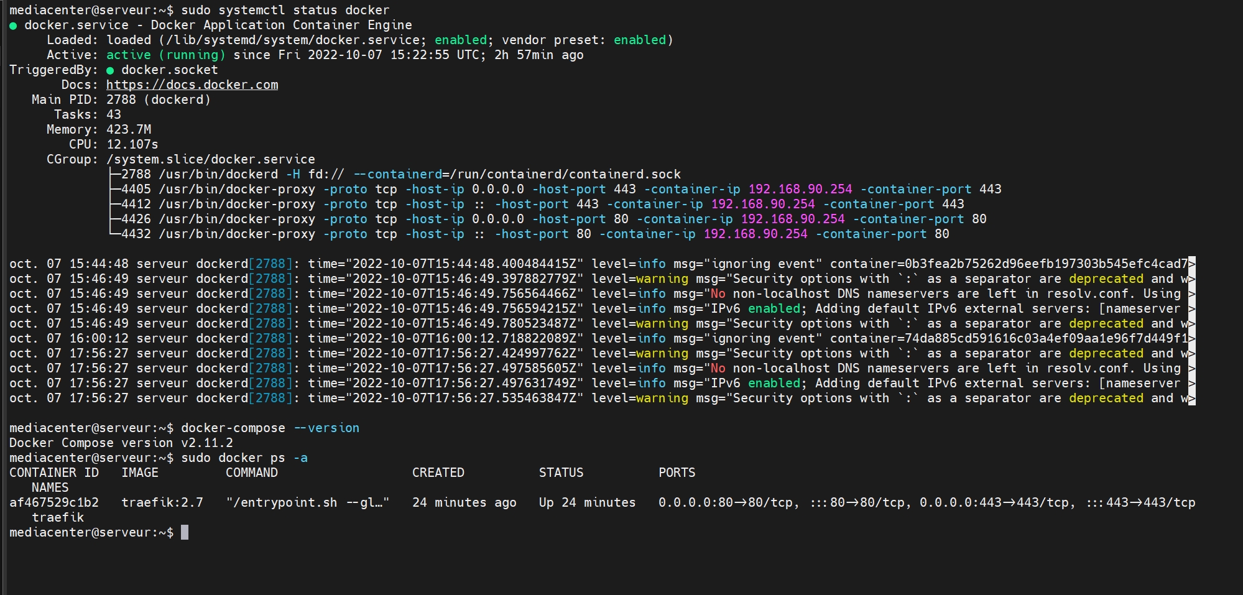Select container ID af467529c1b2
The image size is (1243, 595).
click(x=54, y=503)
